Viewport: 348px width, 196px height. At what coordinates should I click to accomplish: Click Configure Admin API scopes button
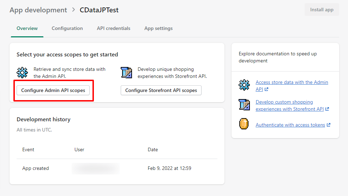click(x=53, y=90)
